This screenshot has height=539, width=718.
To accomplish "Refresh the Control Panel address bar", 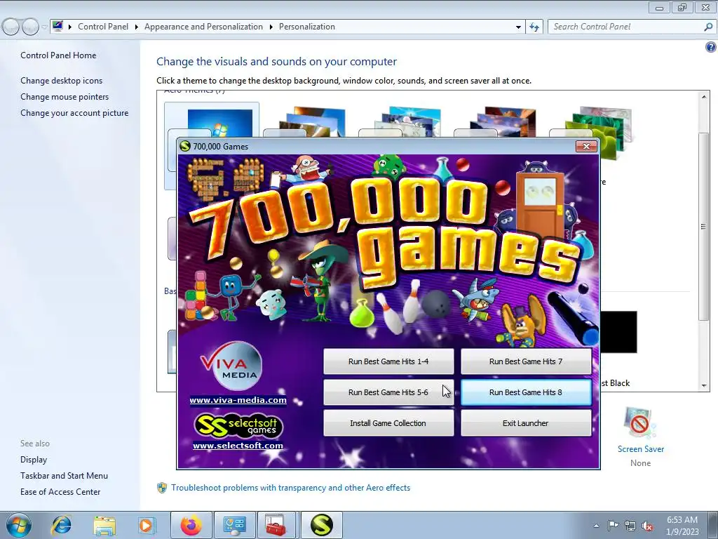I will click(534, 27).
